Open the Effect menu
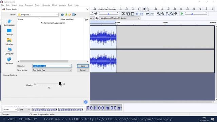This screenshot has height=122, width=217. [54, 5]
